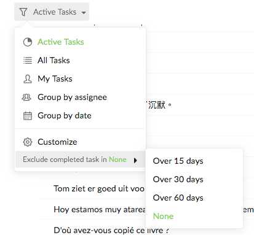This screenshot has width=254, height=235.
Task: Click the list icon beside All Tasks
Action: pyautogui.click(x=28, y=60)
